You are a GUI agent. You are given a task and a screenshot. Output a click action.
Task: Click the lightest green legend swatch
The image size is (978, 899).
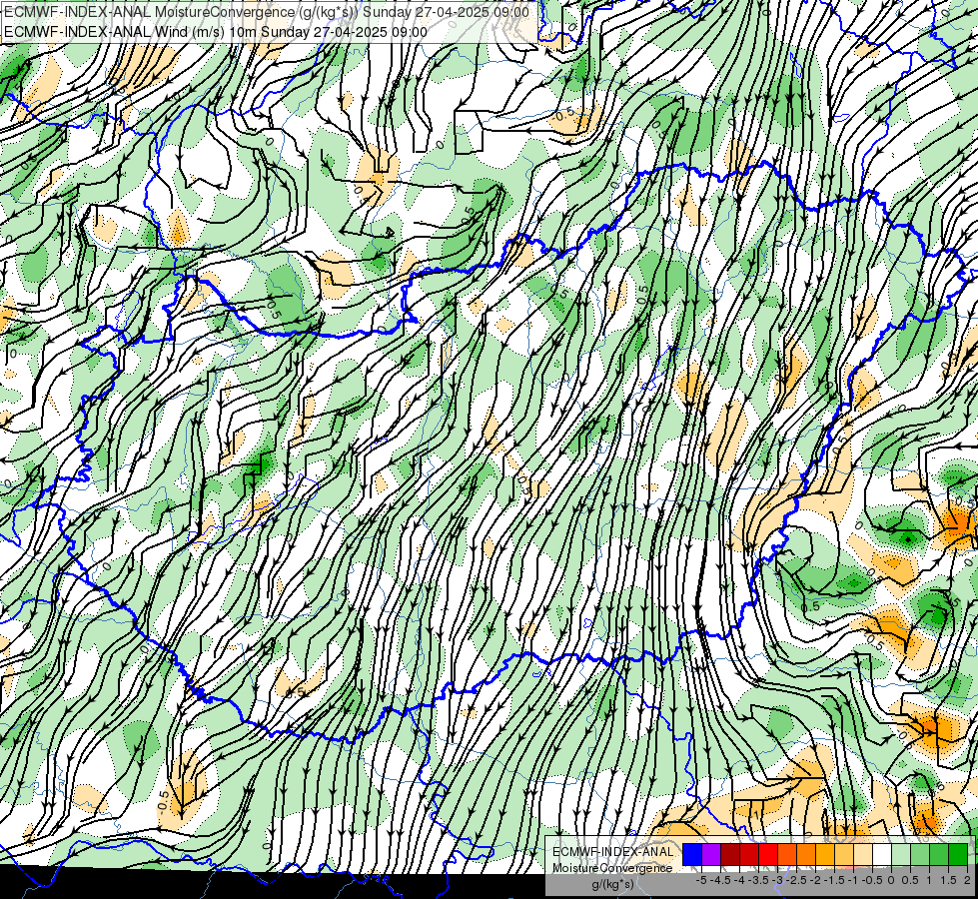(901, 854)
